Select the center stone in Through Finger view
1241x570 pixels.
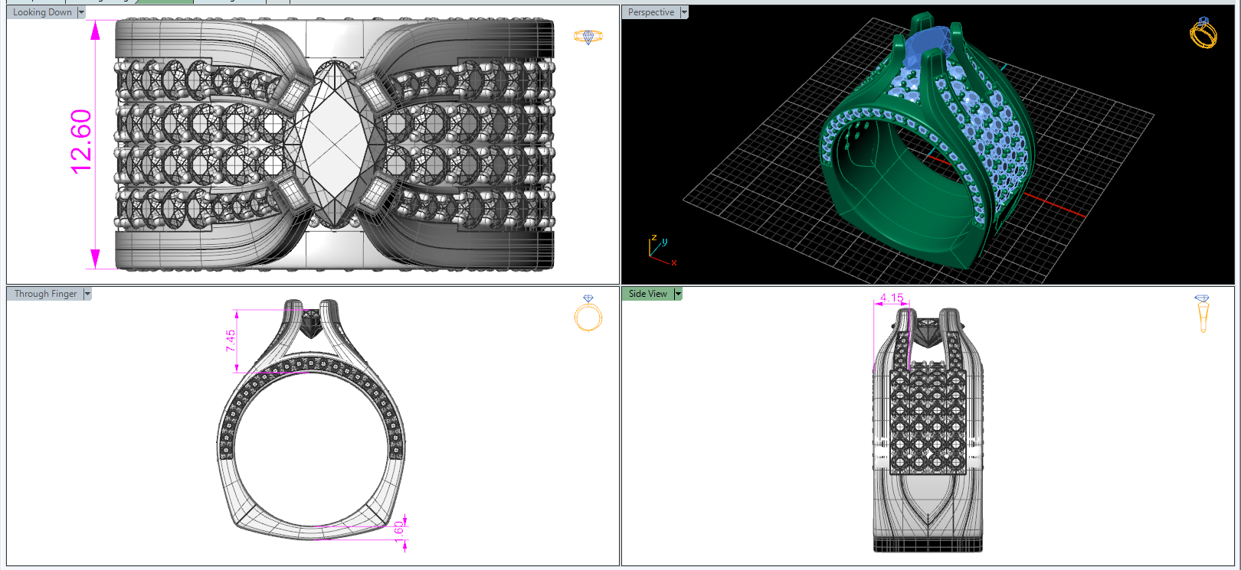click(x=310, y=325)
